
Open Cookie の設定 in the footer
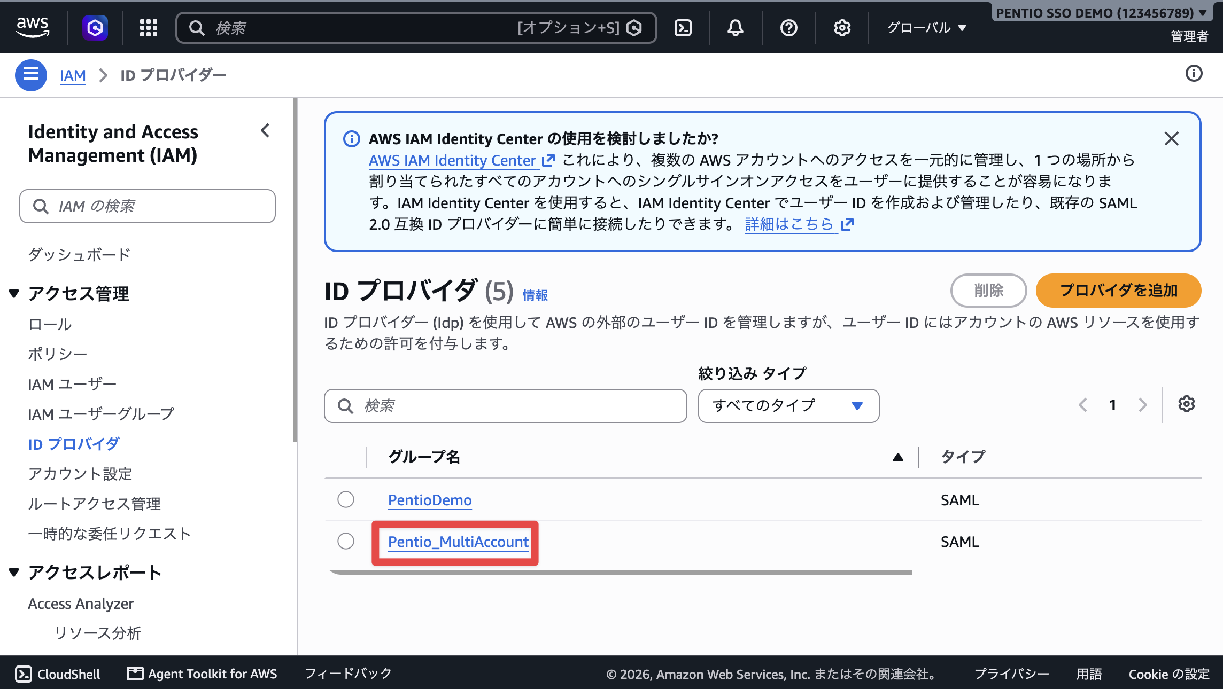[1169, 674]
